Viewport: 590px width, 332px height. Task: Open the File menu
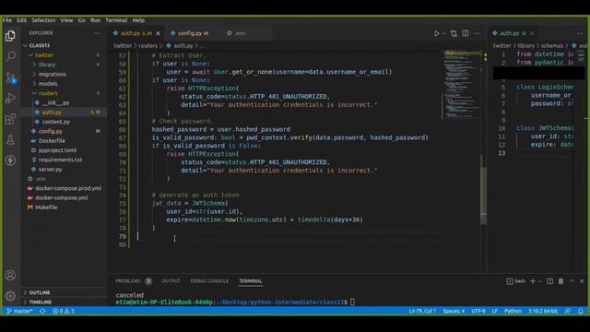(7, 20)
